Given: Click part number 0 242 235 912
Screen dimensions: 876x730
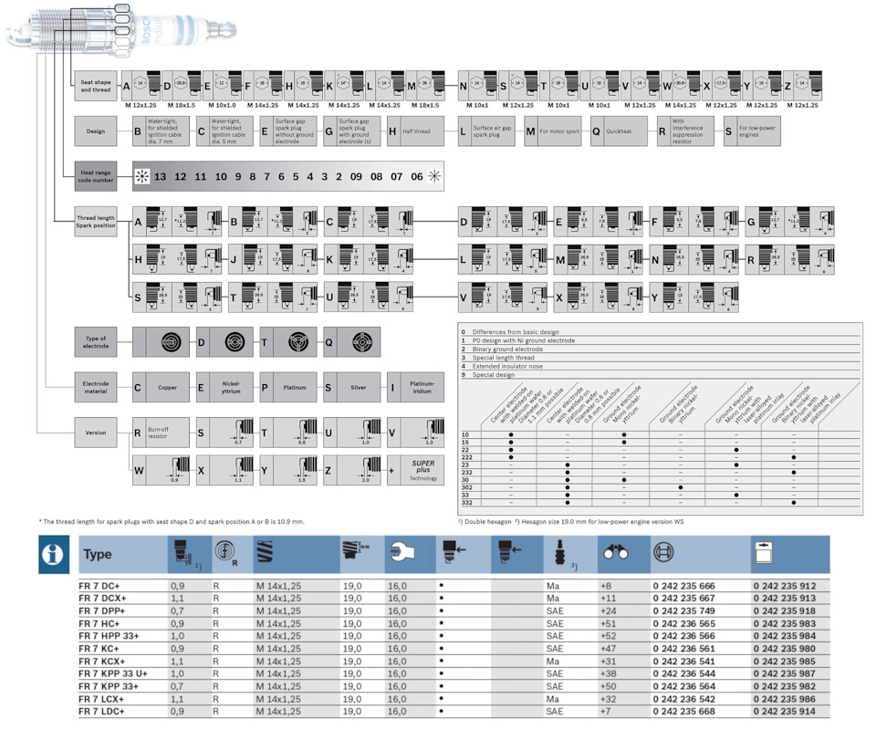Looking at the screenshot, I should [x=785, y=586].
